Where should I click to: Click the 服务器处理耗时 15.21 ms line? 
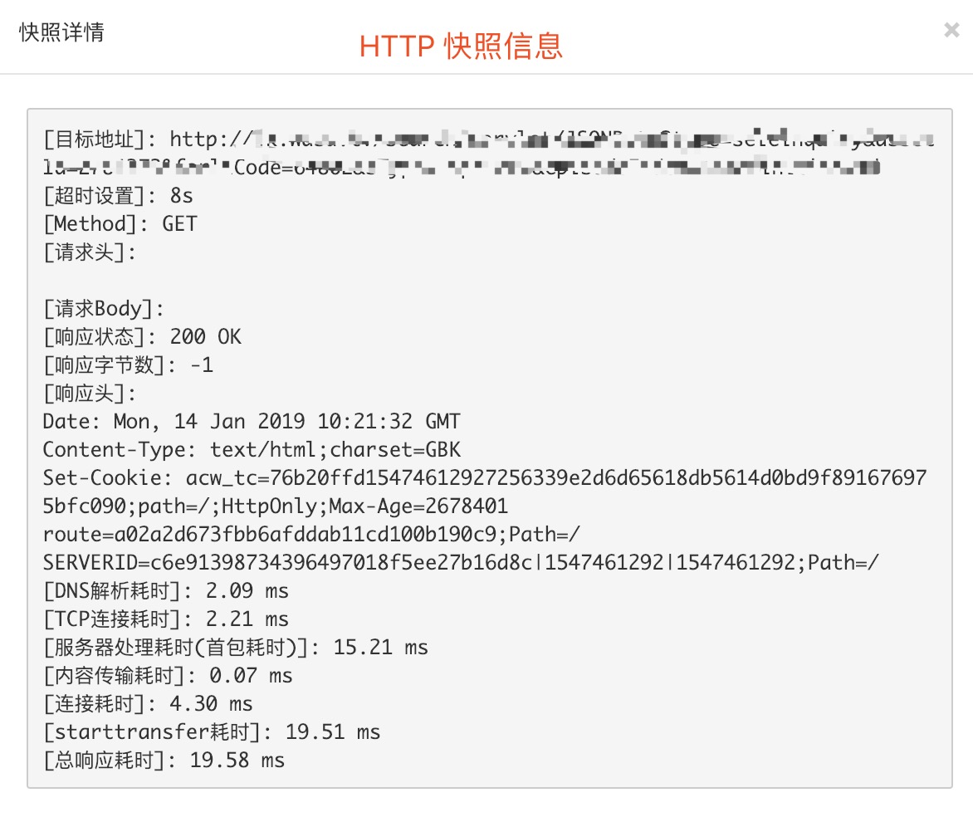pos(236,648)
